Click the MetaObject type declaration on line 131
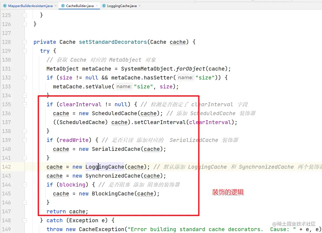322x233 pixels. (62, 69)
